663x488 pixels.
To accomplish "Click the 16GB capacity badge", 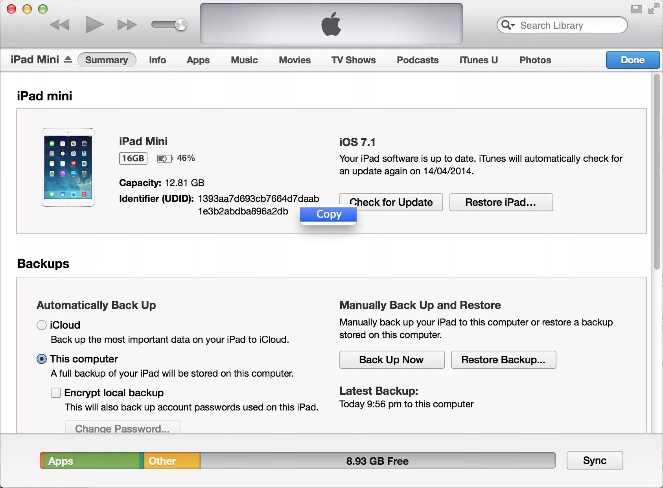I will (133, 158).
